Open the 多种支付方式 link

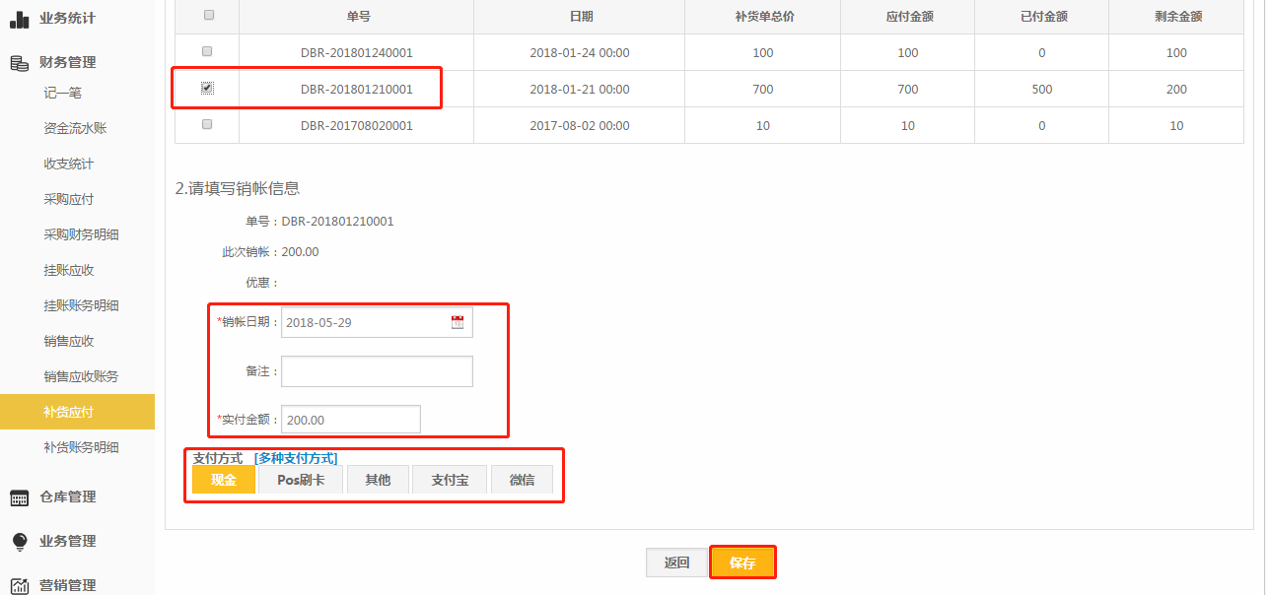[x=296, y=458]
